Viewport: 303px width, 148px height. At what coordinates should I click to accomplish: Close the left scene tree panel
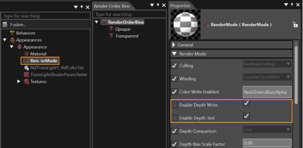point(88,7)
